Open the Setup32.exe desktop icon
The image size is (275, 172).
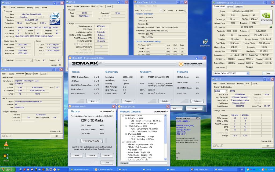click(205, 42)
